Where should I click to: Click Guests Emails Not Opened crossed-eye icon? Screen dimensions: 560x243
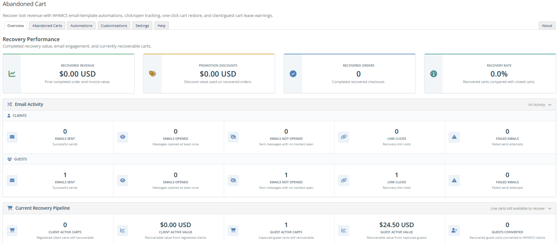point(233,180)
